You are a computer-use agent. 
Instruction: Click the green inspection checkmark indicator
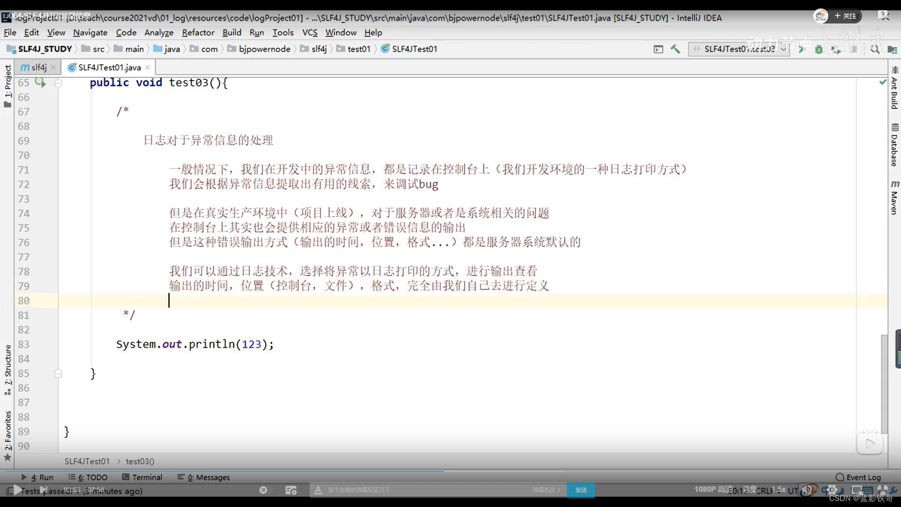click(883, 82)
